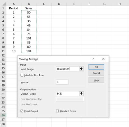Click the cell containing 80
The width and height of the screenshot is (129, 127).
29,47
